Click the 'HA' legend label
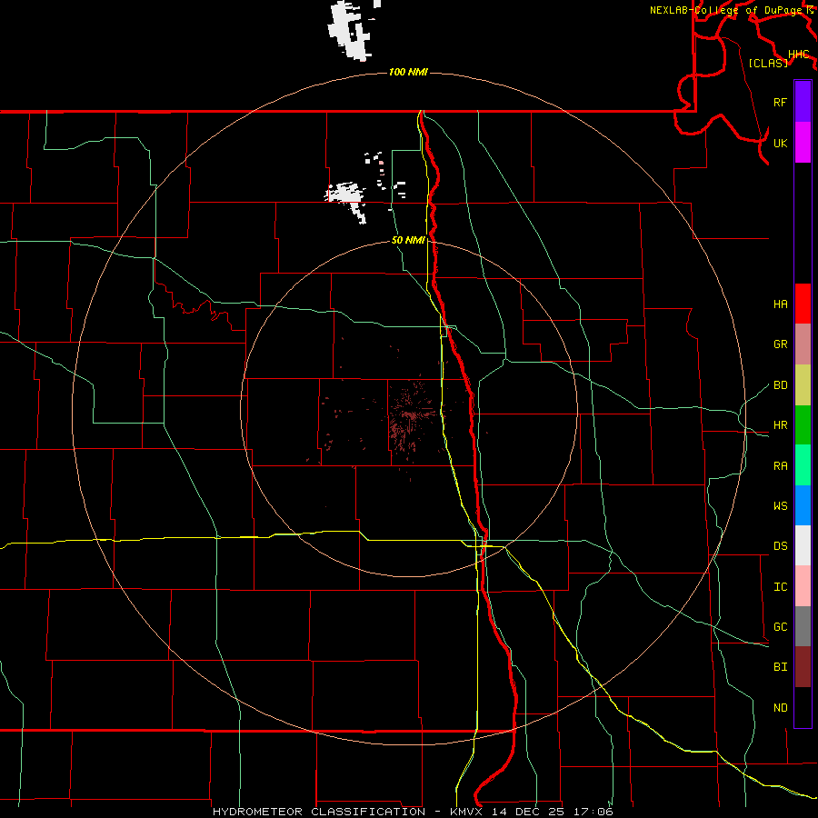The width and height of the screenshot is (818, 818). click(780, 304)
